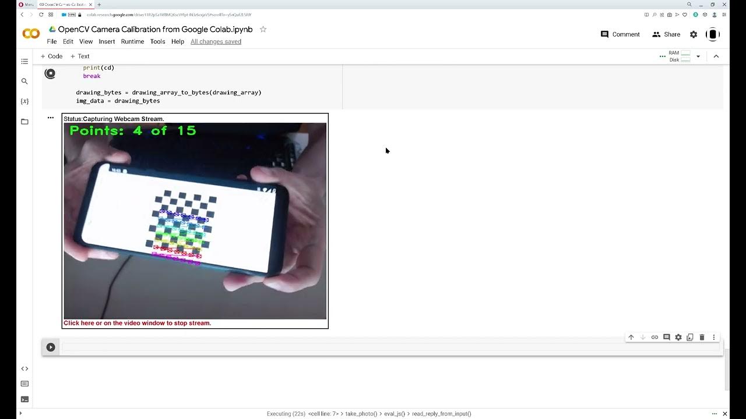Click the Comment button
746x419 pixels.
coord(620,34)
